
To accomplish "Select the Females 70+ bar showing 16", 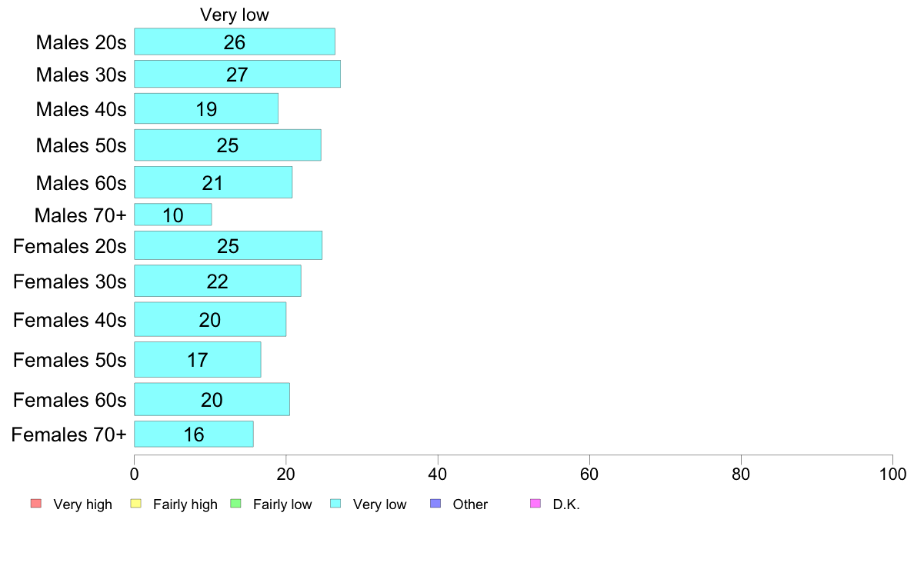I will tap(194, 434).
